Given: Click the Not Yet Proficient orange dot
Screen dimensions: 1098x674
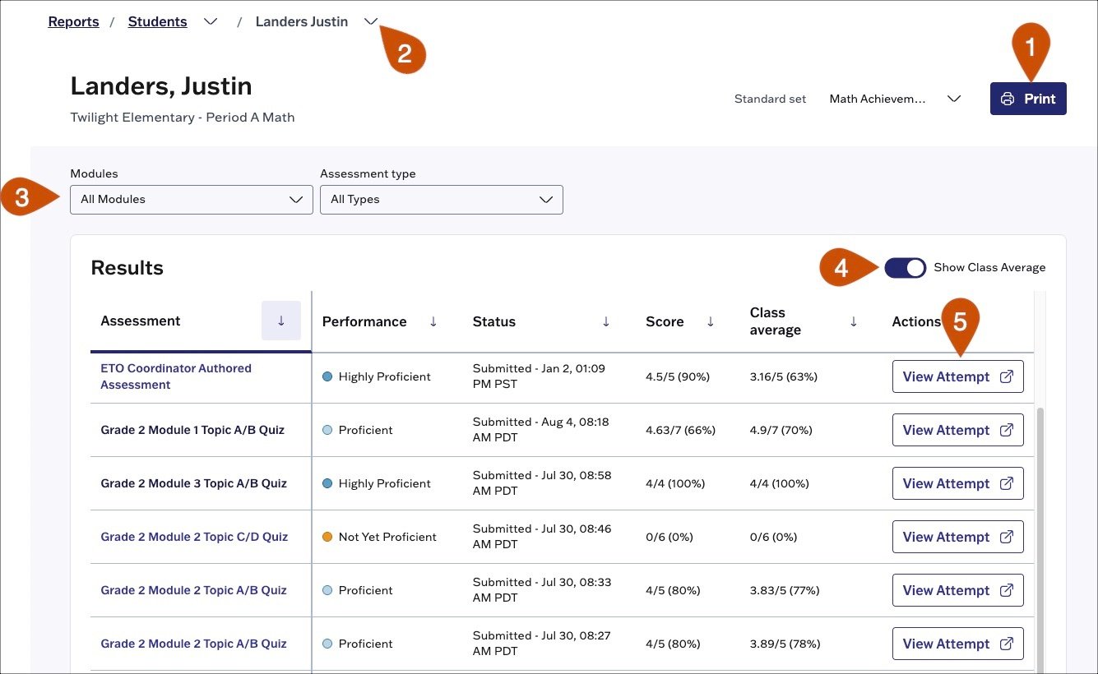Looking at the screenshot, I should tap(327, 537).
